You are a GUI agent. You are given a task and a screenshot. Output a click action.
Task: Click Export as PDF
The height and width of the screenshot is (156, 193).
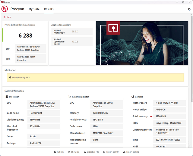[111, 152]
